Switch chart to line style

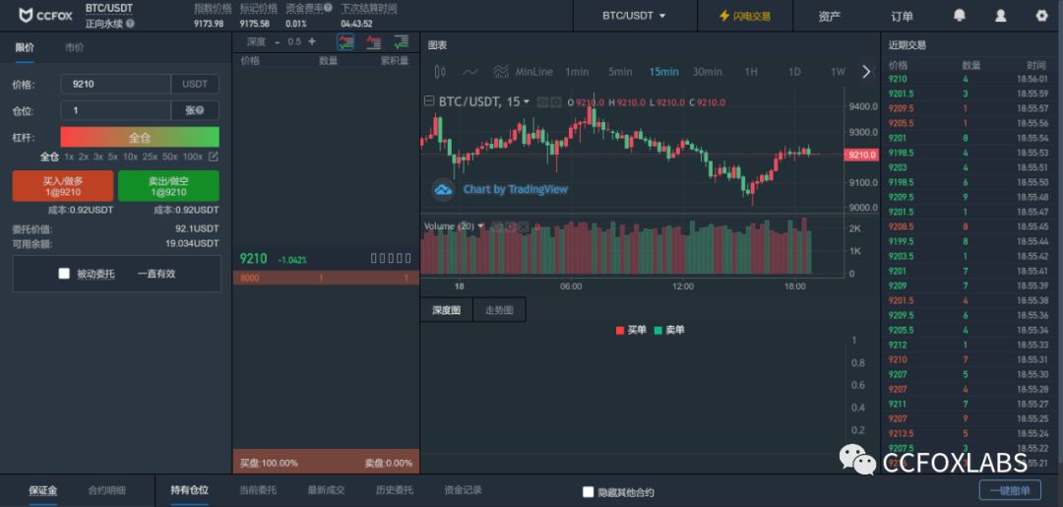click(470, 71)
